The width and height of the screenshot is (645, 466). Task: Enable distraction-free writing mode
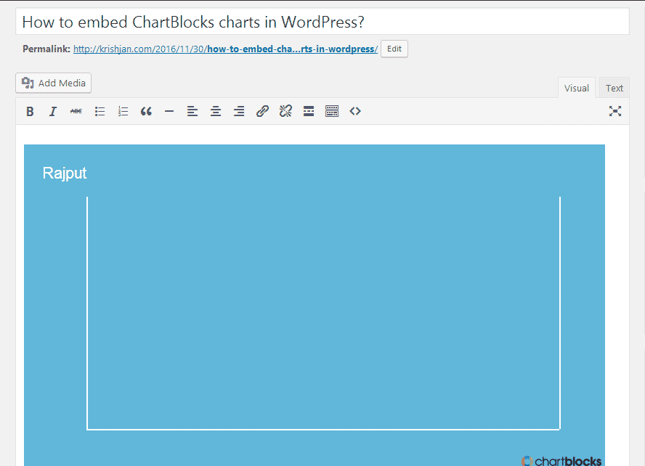pyautogui.click(x=615, y=111)
